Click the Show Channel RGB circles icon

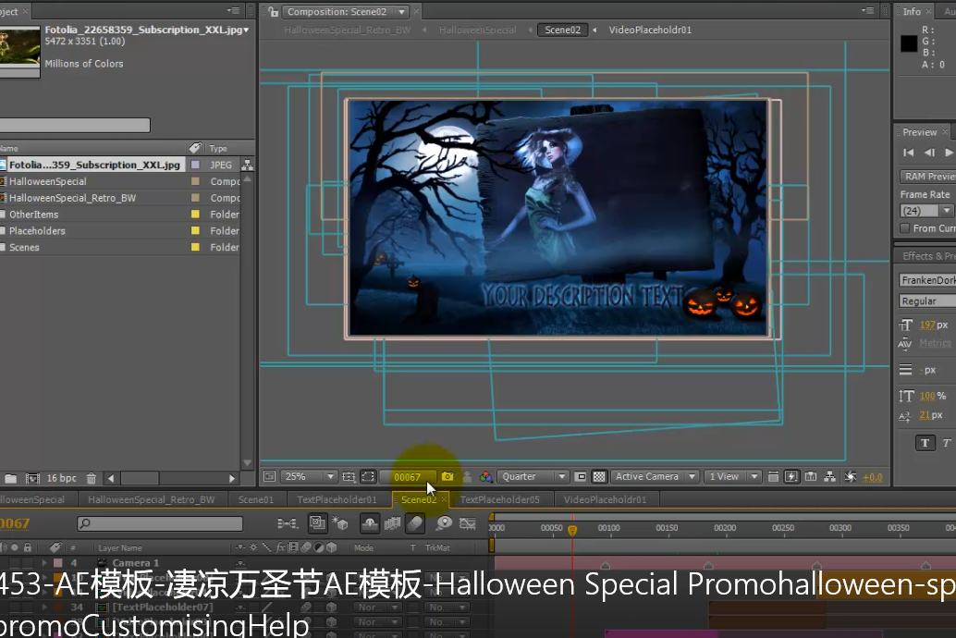coord(486,476)
